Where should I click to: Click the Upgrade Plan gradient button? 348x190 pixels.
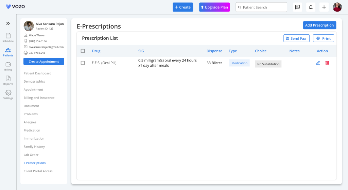(214, 7)
